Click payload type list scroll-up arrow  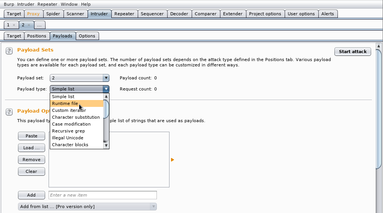[106, 97]
